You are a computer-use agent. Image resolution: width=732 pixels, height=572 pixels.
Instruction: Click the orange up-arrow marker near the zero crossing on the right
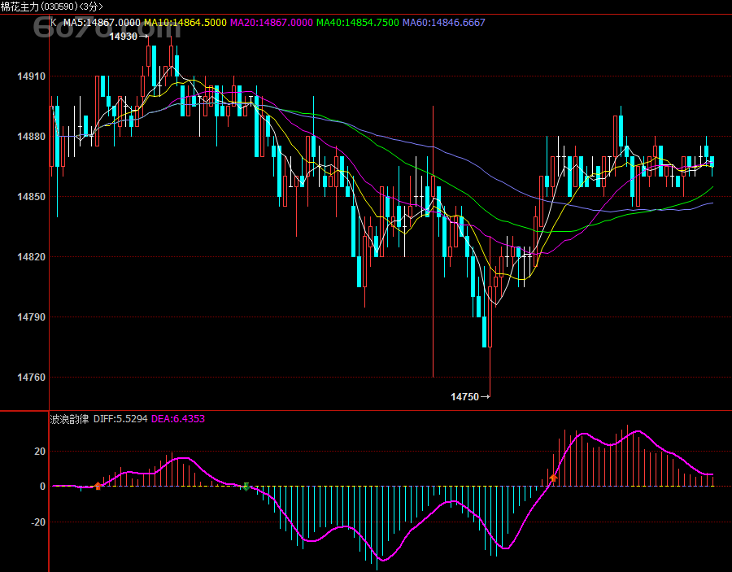pyautogui.click(x=554, y=478)
